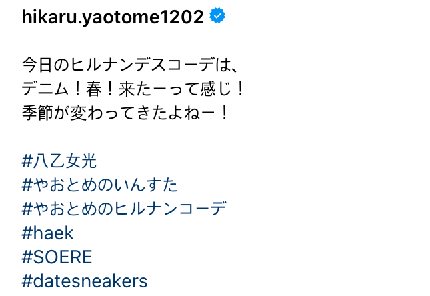
Task: Click the # symbol before haek
Action: point(27,233)
